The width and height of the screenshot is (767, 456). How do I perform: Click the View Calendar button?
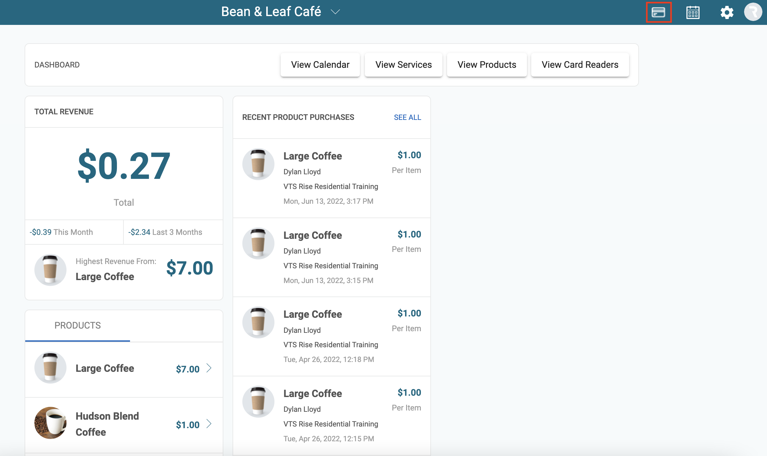pyautogui.click(x=320, y=65)
